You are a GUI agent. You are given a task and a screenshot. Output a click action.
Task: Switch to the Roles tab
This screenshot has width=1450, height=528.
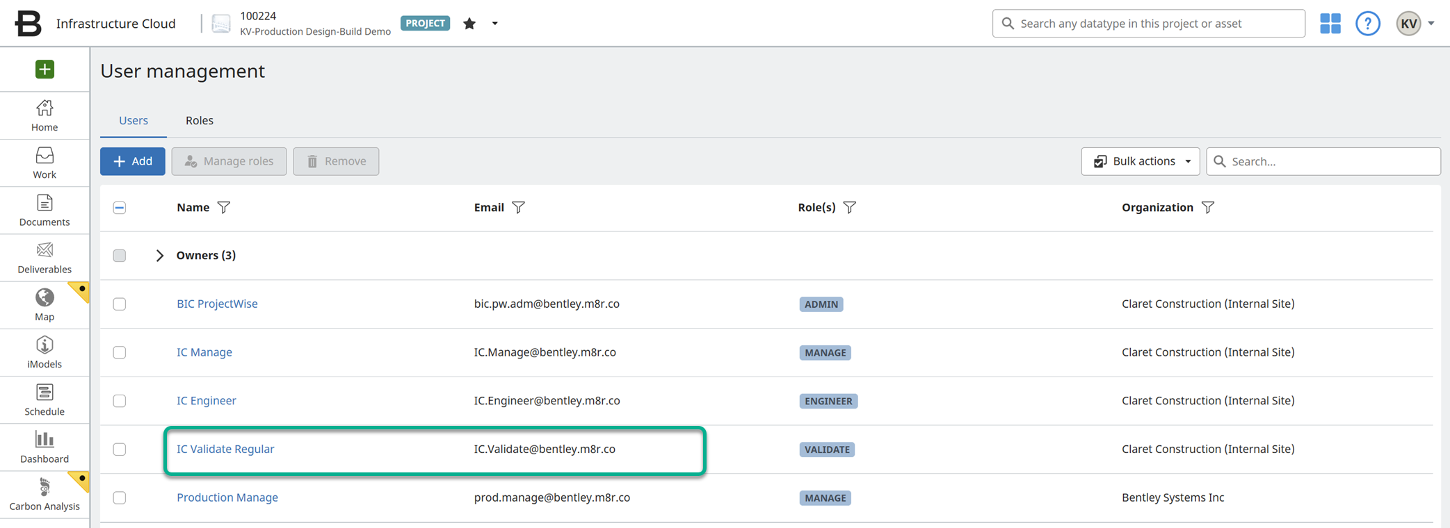click(200, 120)
